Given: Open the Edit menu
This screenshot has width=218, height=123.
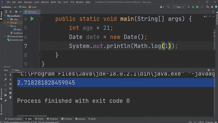Looking at the screenshot, I should click(14, 2).
